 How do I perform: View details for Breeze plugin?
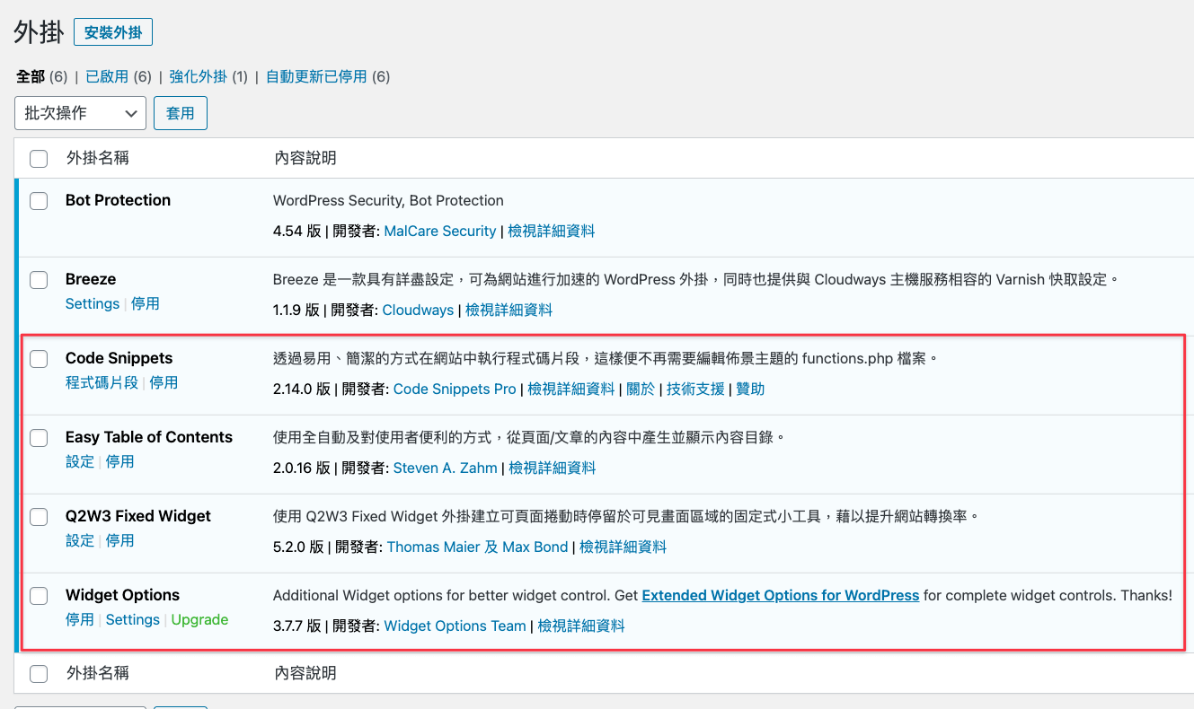(509, 310)
